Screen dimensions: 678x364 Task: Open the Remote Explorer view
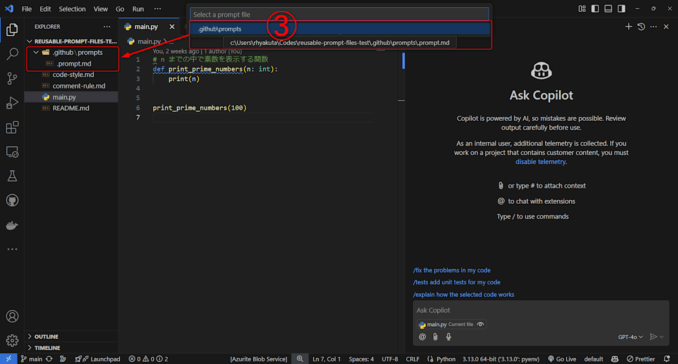tap(12, 152)
